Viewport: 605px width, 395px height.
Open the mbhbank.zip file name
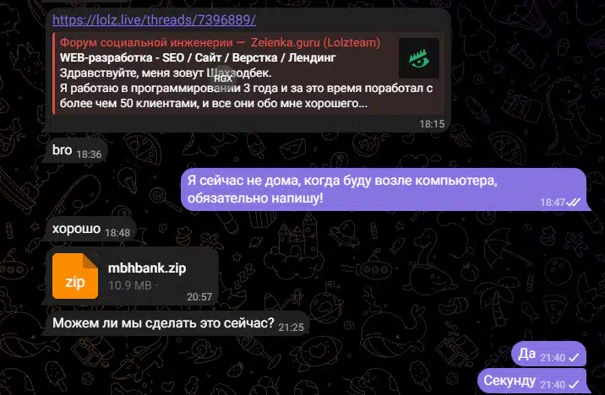pyautogui.click(x=147, y=268)
